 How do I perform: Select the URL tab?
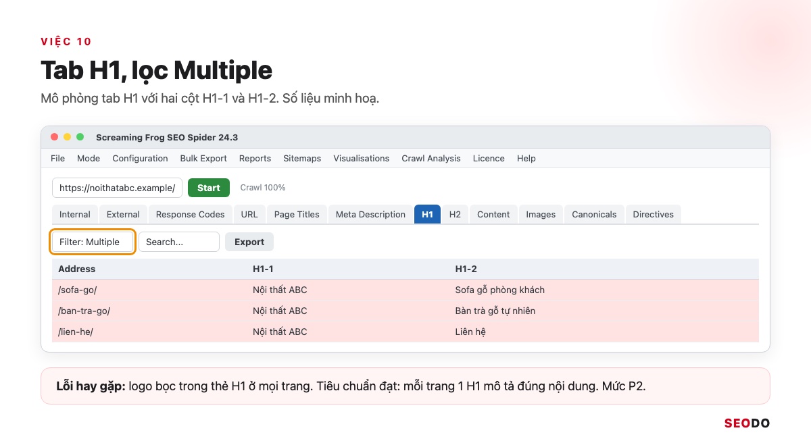point(249,214)
